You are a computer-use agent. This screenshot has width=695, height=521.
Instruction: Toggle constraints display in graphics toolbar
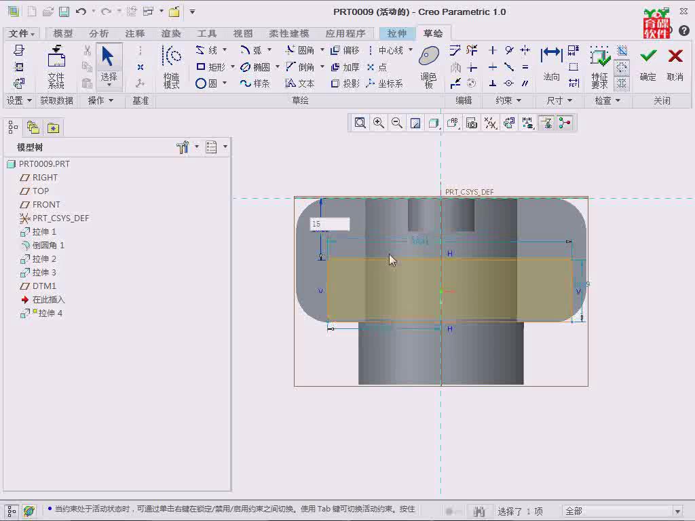tap(546, 123)
